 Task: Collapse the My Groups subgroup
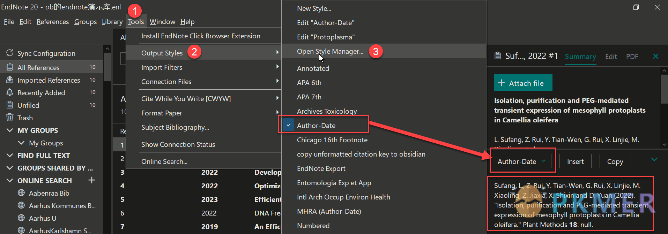pyautogui.click(x=21, y=143)
